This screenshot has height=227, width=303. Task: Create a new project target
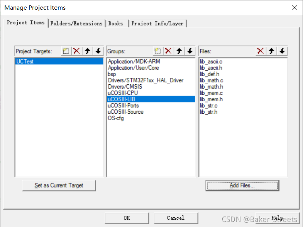coord(66,51)
